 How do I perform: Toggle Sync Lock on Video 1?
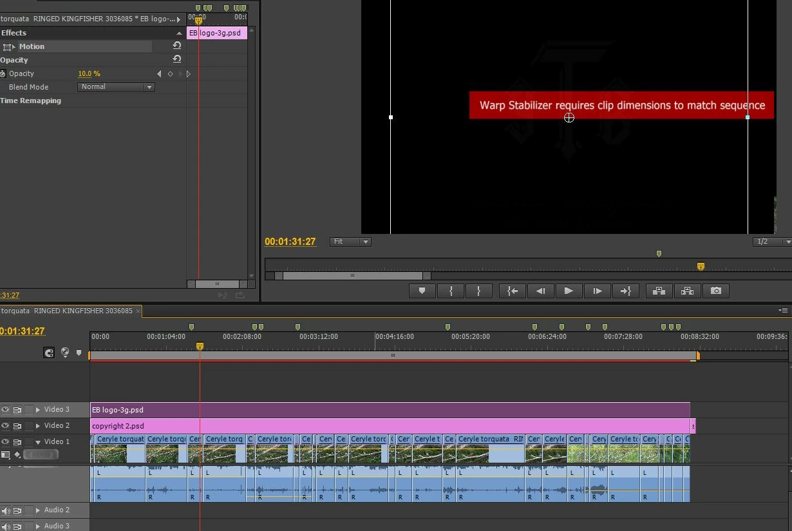[17, 442]
